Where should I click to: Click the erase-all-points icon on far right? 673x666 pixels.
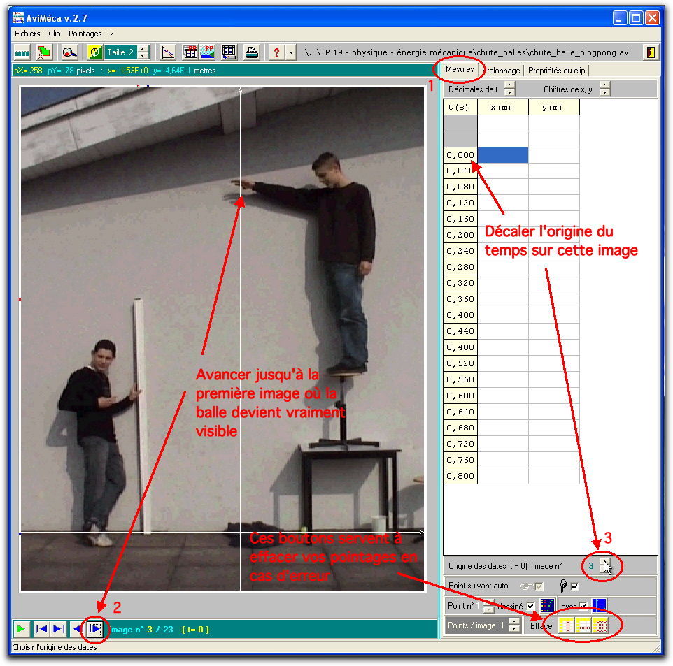point(600,625)
